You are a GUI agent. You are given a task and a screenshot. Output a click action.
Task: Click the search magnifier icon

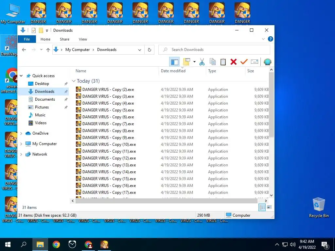click(x=165, y=50)
